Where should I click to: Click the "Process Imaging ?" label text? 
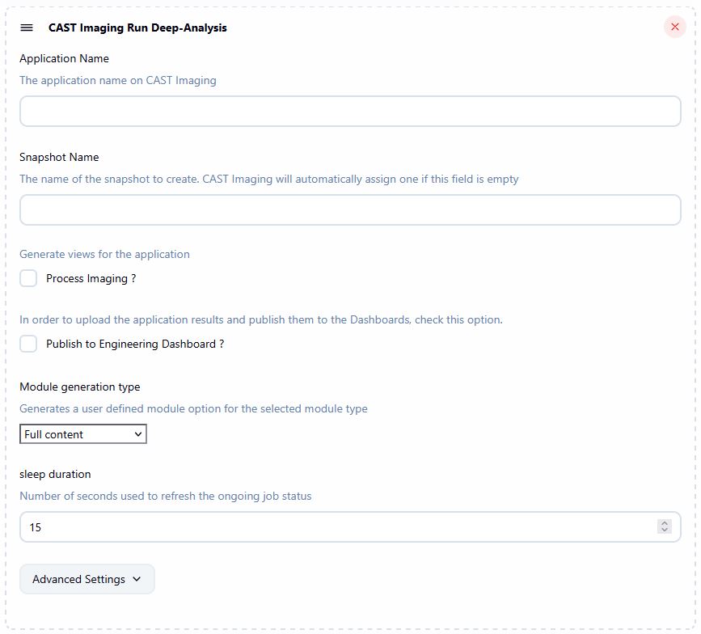tap(91, 278)
